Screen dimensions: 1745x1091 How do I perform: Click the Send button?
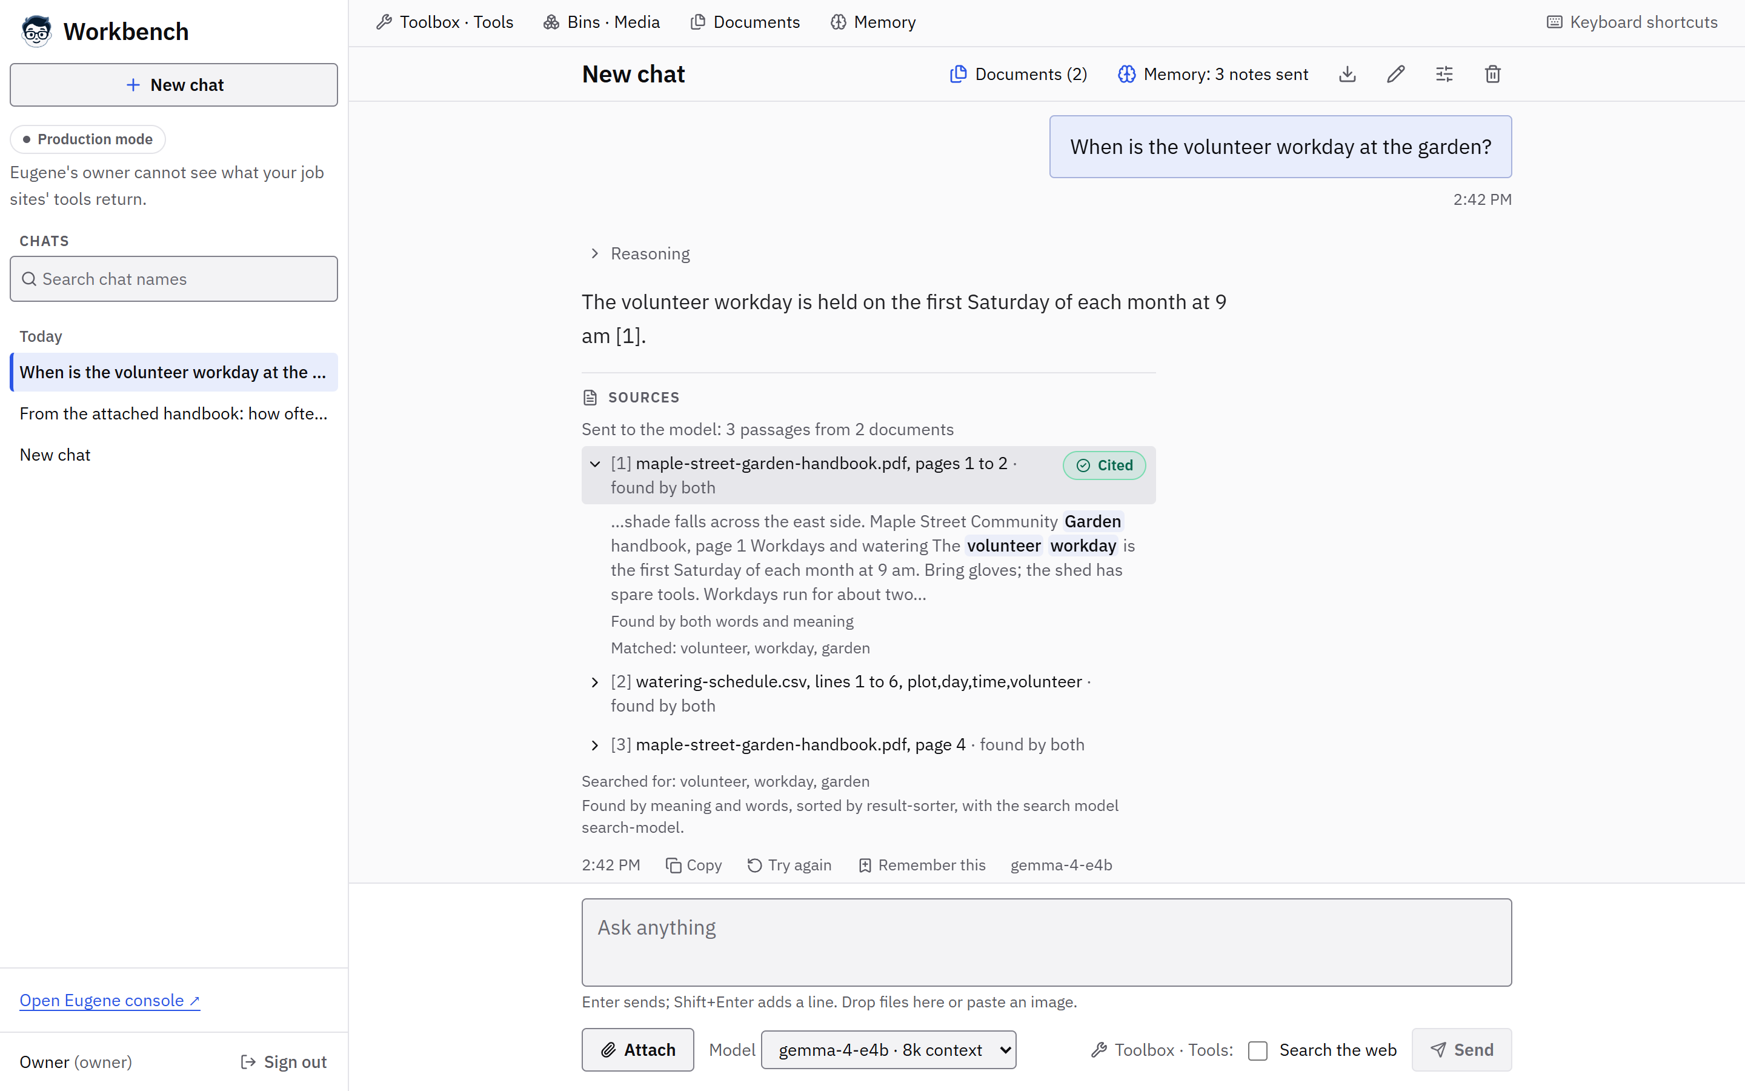pos(1461,1050)
